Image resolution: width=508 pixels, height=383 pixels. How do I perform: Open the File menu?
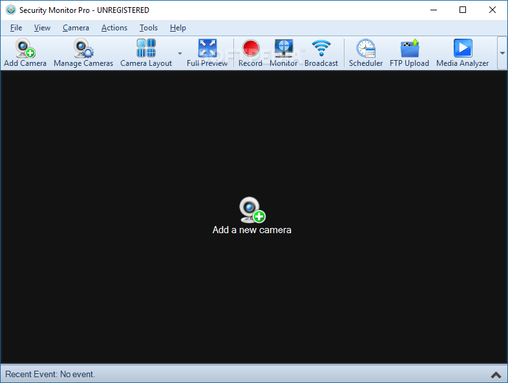16,28
